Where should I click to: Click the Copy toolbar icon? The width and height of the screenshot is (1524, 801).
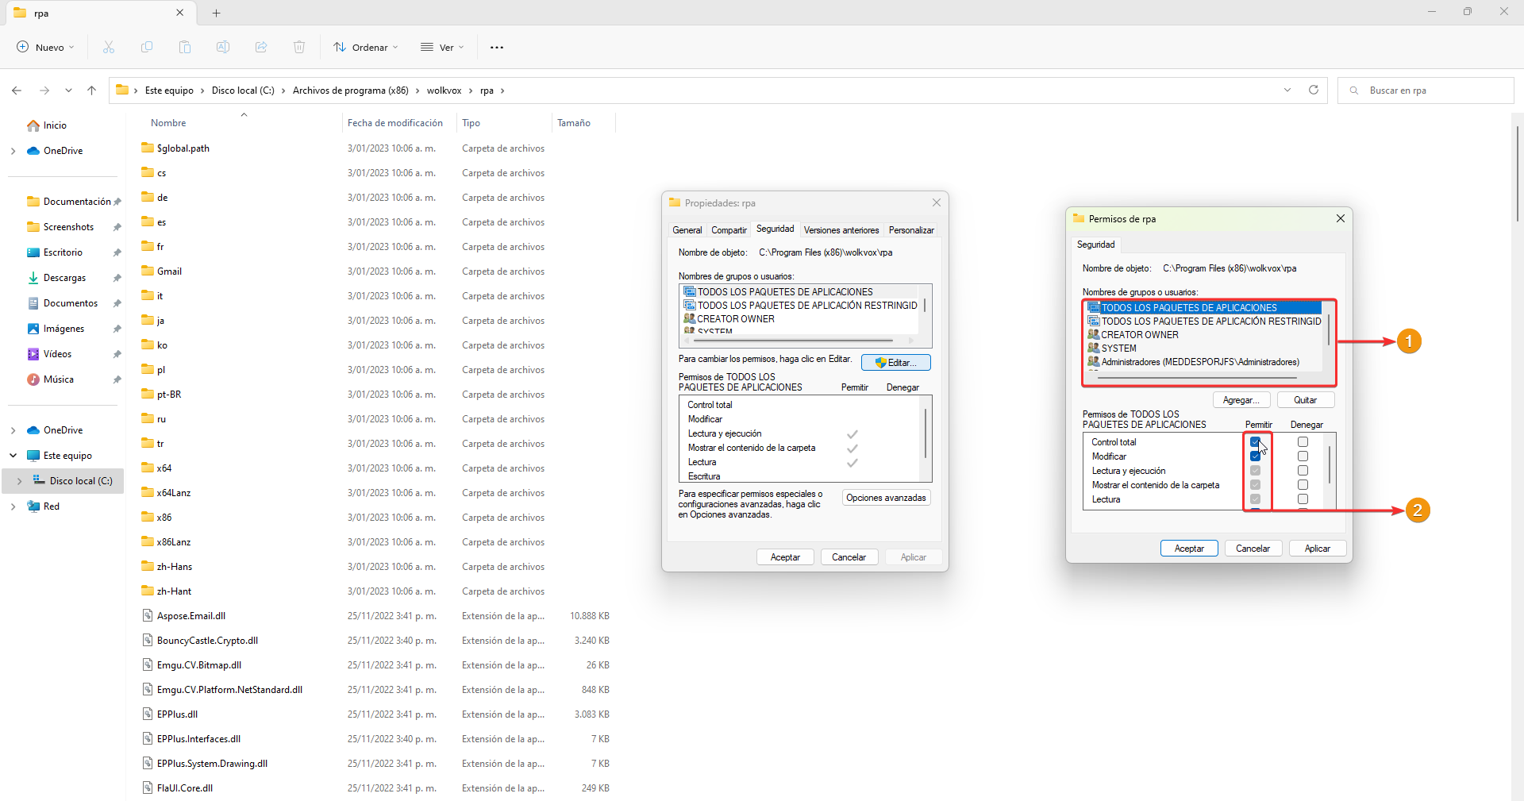click(x=147, y=48)
